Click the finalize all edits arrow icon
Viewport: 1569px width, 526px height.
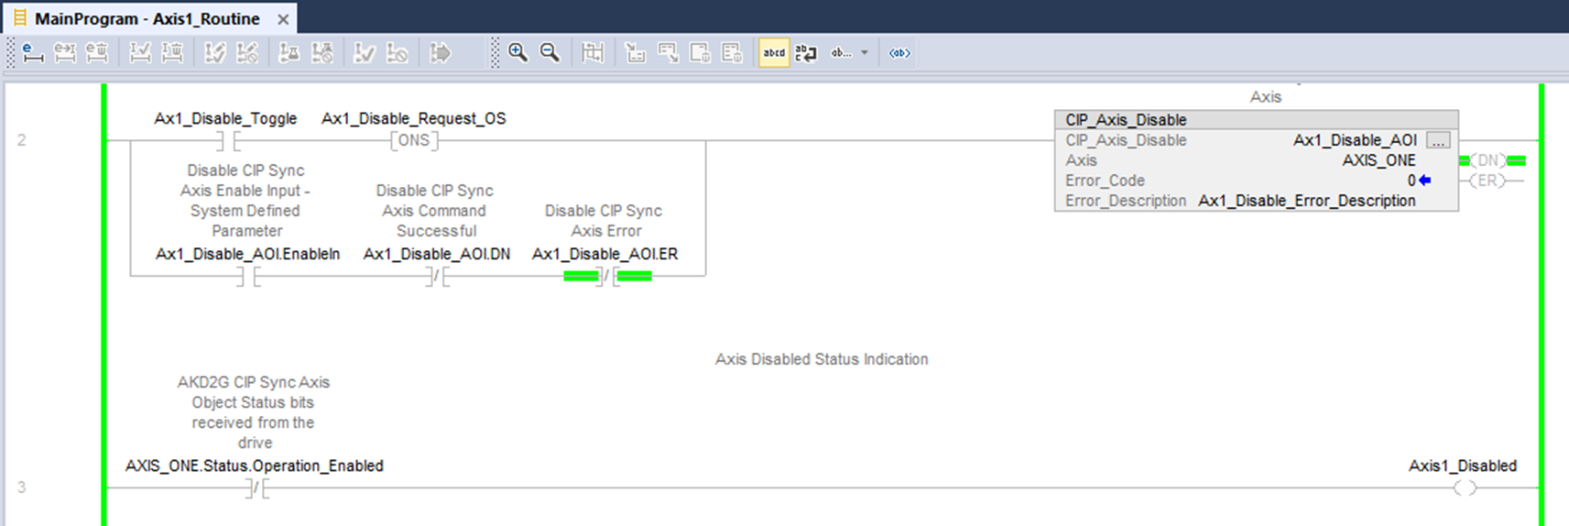441,53
